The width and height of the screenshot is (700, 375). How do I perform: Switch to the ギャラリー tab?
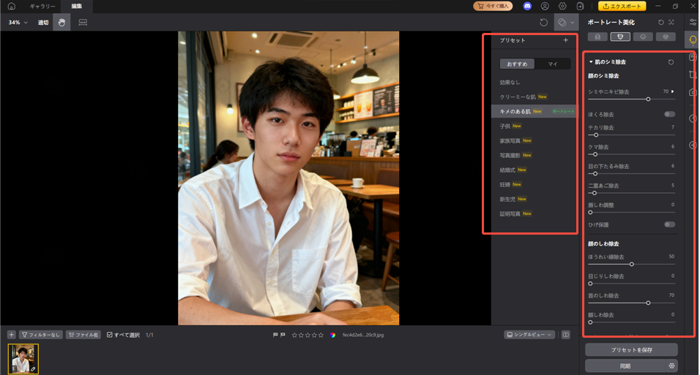(42, 7)
